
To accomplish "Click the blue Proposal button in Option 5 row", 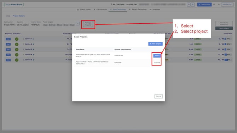I will coord(8,60).
